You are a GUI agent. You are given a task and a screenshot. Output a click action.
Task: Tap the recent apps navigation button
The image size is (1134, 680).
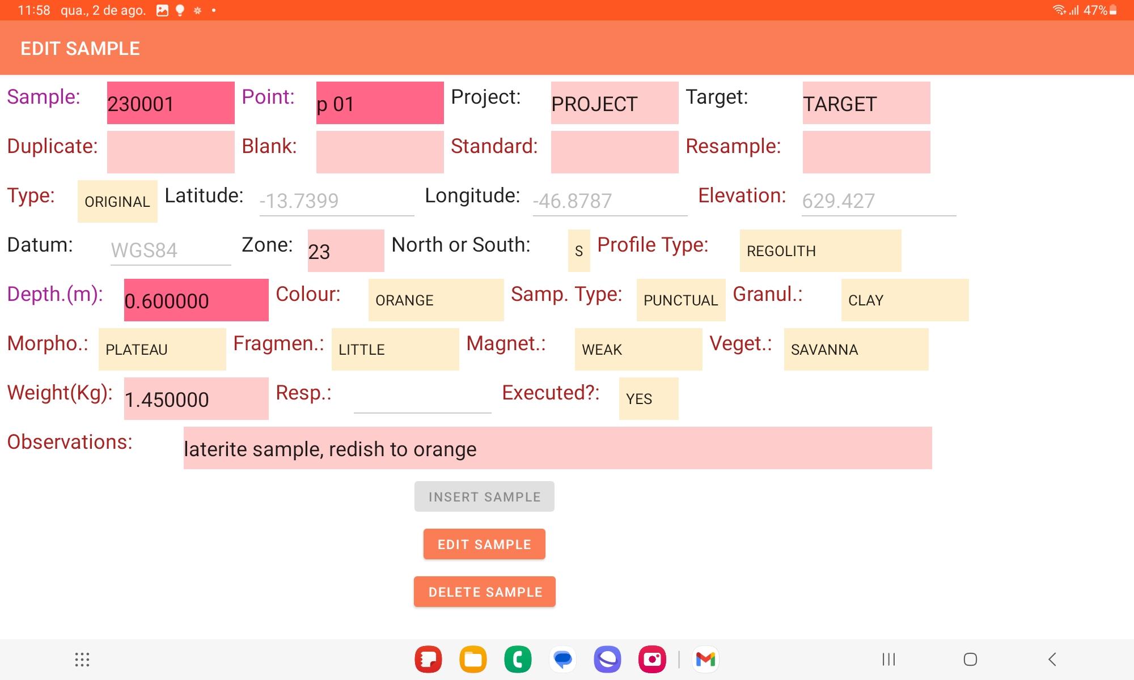(888, 660)
